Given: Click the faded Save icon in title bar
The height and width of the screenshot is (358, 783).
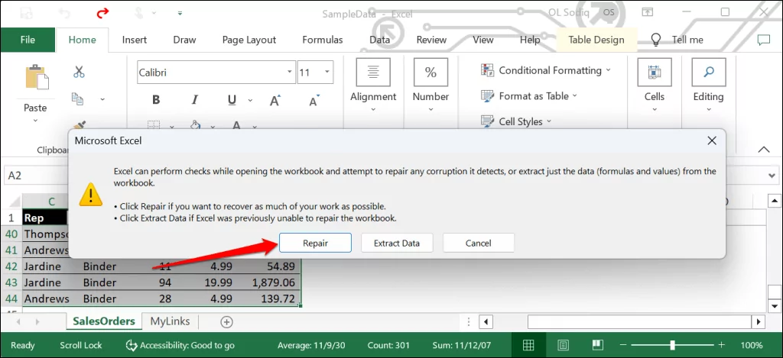Looking at the screenshot, I should (x=28, y=13).
